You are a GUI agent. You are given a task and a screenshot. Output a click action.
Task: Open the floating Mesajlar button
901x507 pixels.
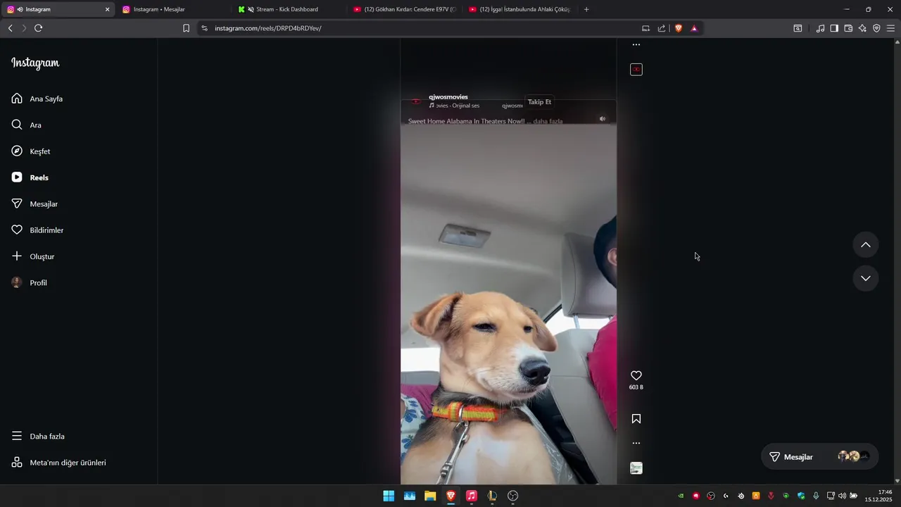(x=820, y=456)
